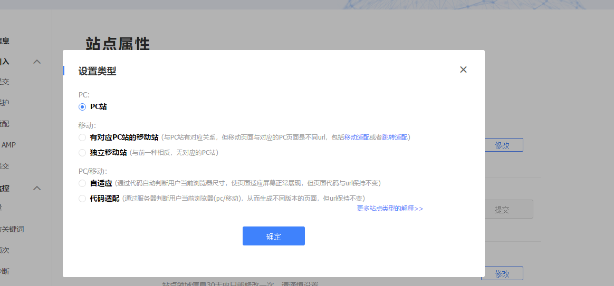Image resolution: width=614 pixels, height=286 pixels.
Task: Open the AMP item in the sidebar
Action: pyautogui.click(x=8, y=145)
